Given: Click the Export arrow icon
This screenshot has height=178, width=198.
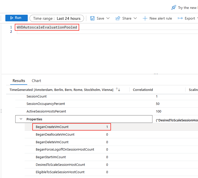Looking at the screenshot, I should [180, 18].
